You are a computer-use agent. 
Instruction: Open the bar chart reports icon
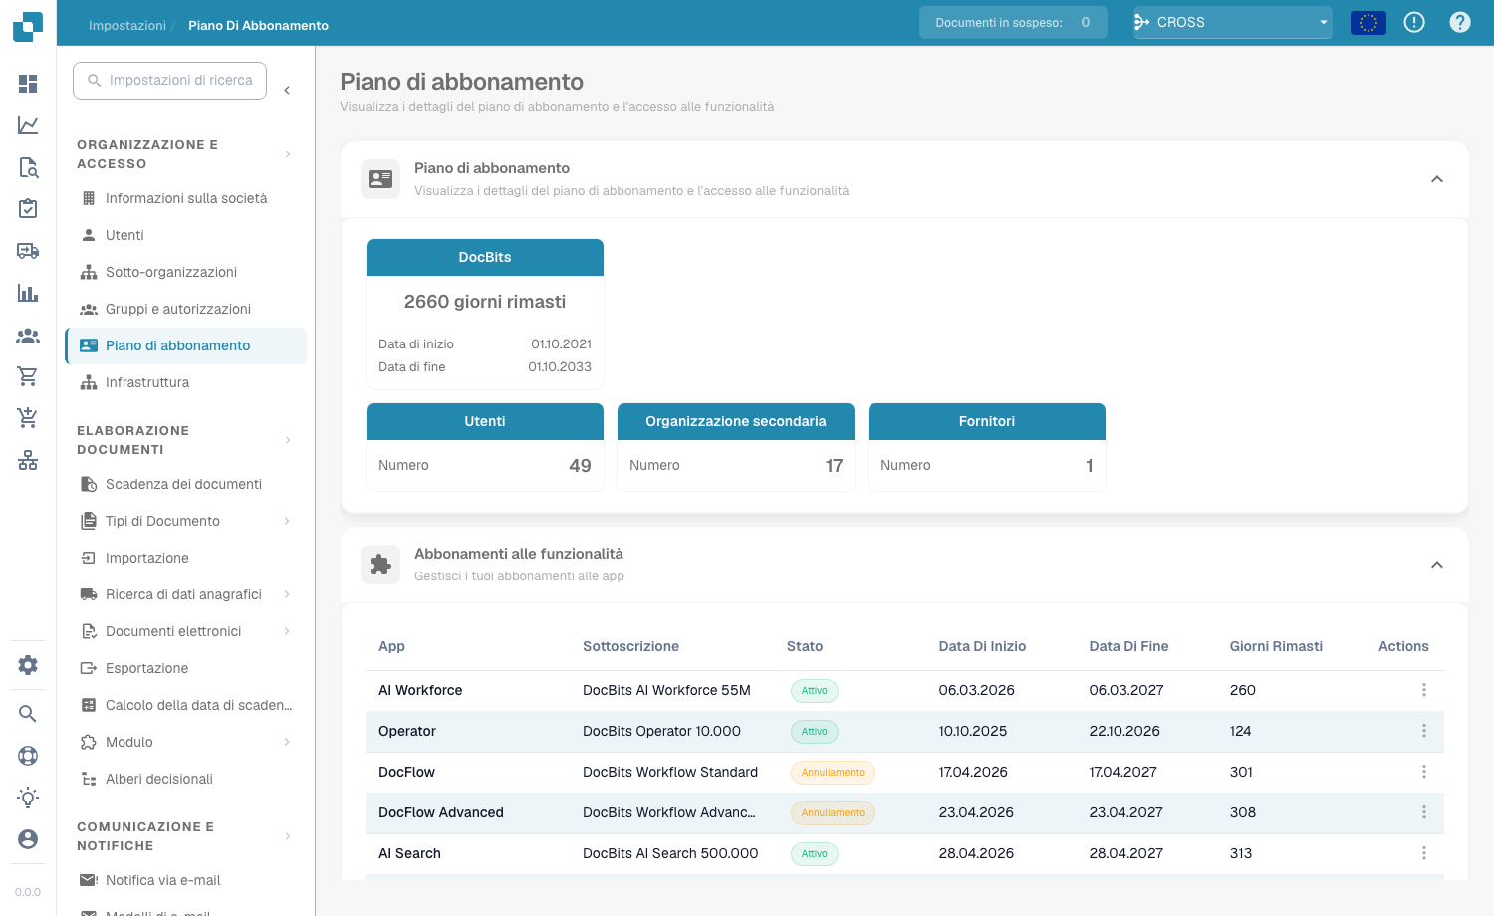point(28,293)
